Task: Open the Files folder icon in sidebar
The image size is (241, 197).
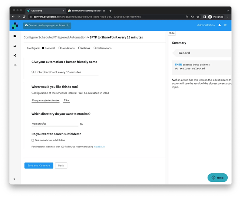Action: 15,36
